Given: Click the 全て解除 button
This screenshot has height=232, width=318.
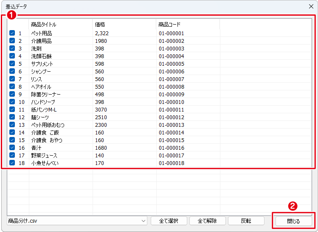Looking at the screenshot, I should [207, 221].
